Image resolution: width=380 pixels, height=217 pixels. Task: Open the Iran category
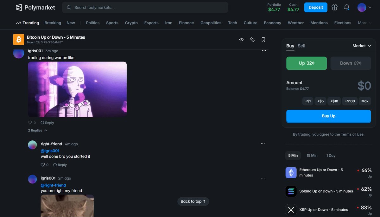click(x=169, y=23)
